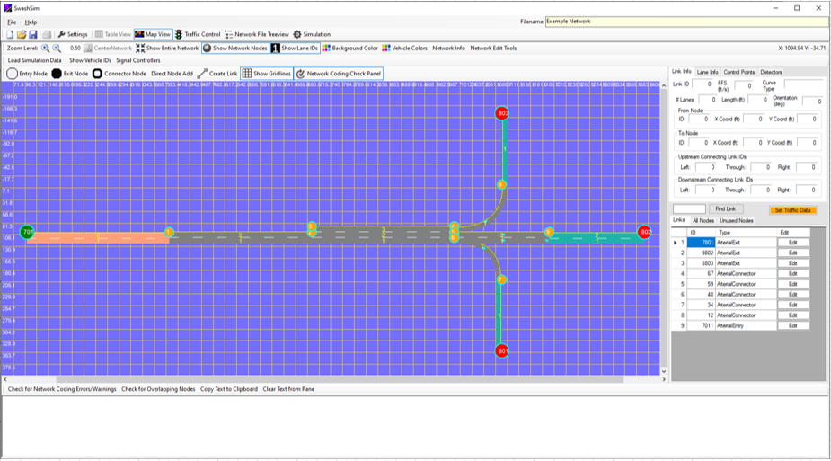Click exit node 801 on map
The height and width of the screenshot is (461, 831).
[x=502, y=350]
